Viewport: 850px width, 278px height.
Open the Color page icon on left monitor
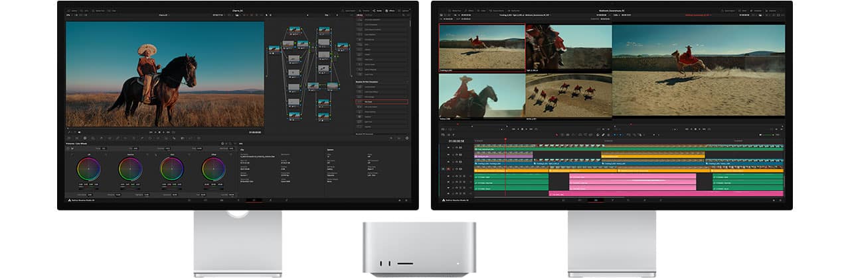point(253,199)
